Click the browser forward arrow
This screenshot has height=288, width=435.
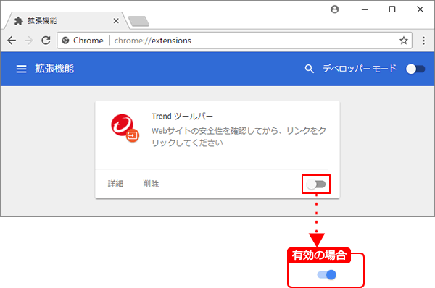(28, 41)
